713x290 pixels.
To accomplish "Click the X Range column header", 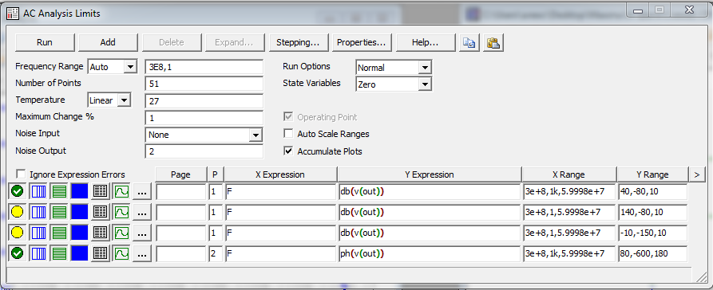I will pos(569,174).
